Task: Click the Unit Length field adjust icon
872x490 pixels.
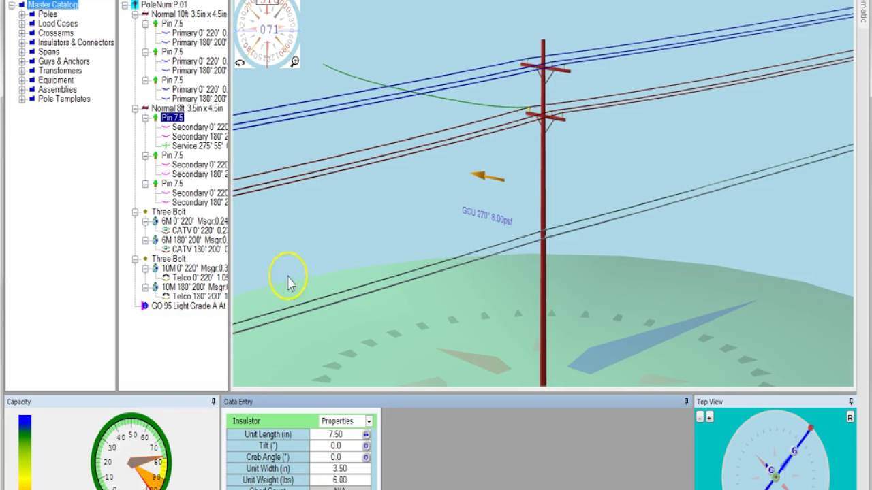Action: coord(366,434)
